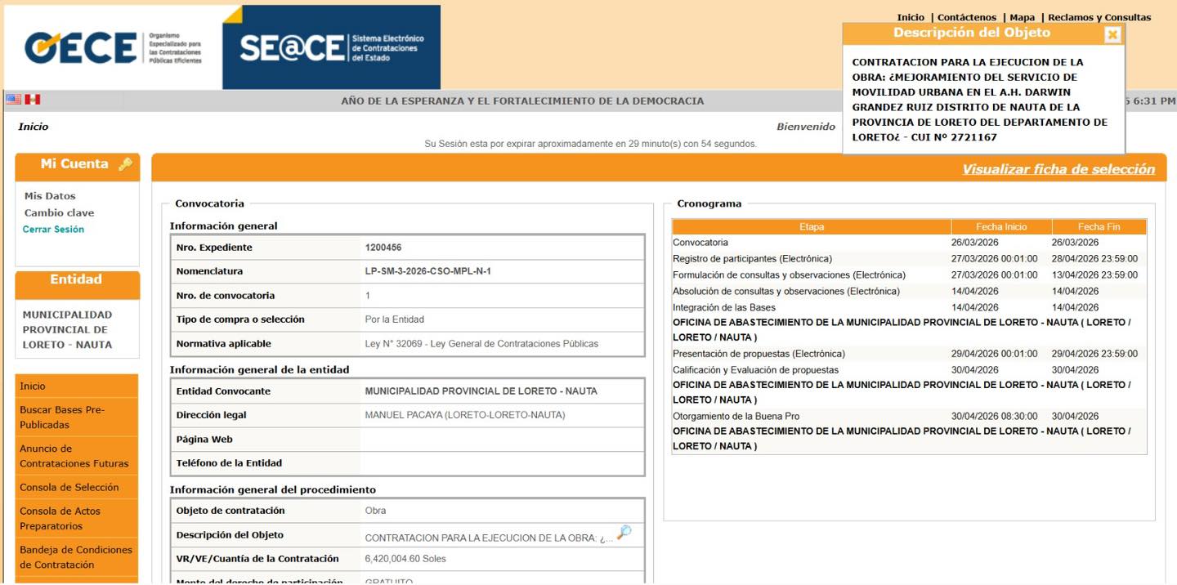
Task: Switch language with the US flag icon
Action: coord(14,100)
